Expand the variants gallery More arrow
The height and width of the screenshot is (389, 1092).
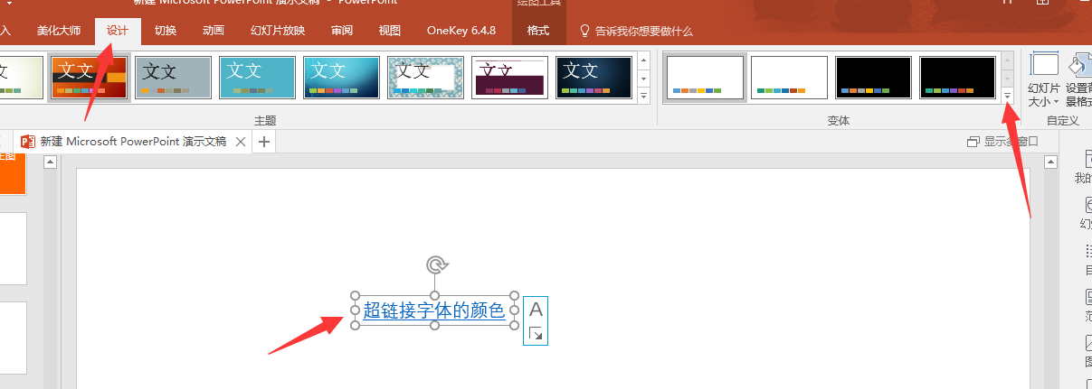click(1008, 95)
